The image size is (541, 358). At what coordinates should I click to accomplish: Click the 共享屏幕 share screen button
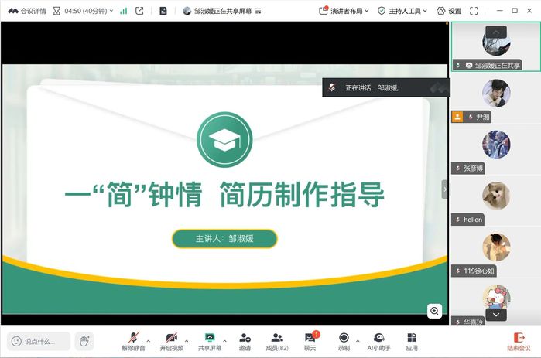pos(209,341)
